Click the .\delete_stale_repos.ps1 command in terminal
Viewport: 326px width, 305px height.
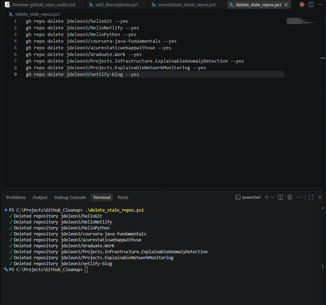pos(115,210)
